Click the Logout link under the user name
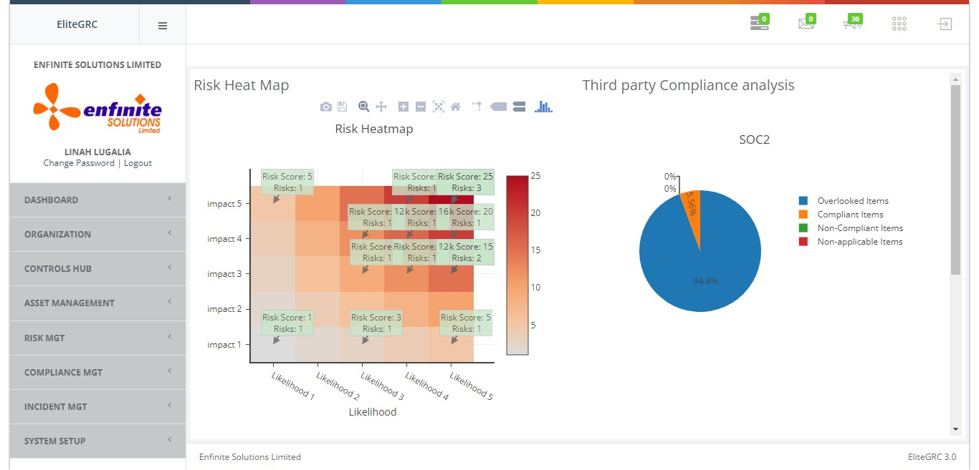979x470 pixels. 138,163
